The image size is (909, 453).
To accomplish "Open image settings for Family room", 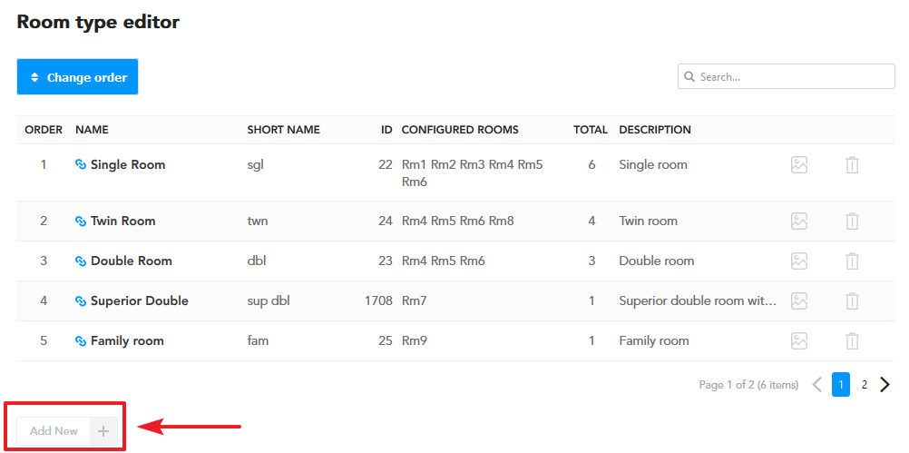I will pos(799,340).
